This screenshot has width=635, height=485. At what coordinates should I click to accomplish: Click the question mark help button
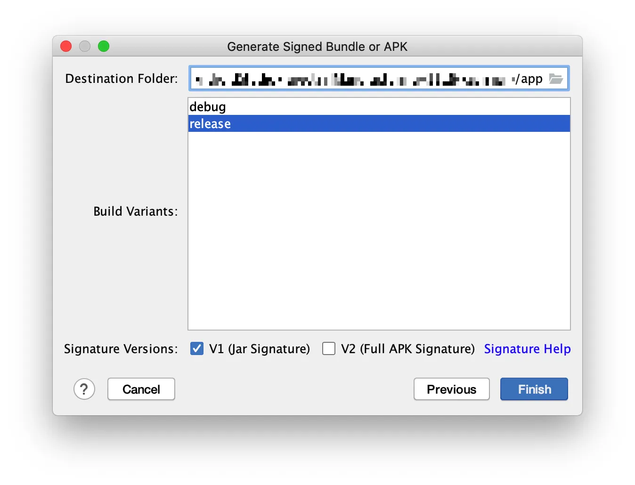(84, 389)
